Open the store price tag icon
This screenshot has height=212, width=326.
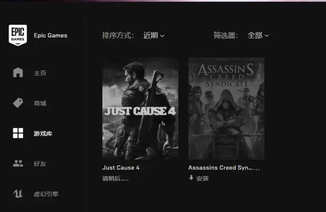(x=18, y=103)
